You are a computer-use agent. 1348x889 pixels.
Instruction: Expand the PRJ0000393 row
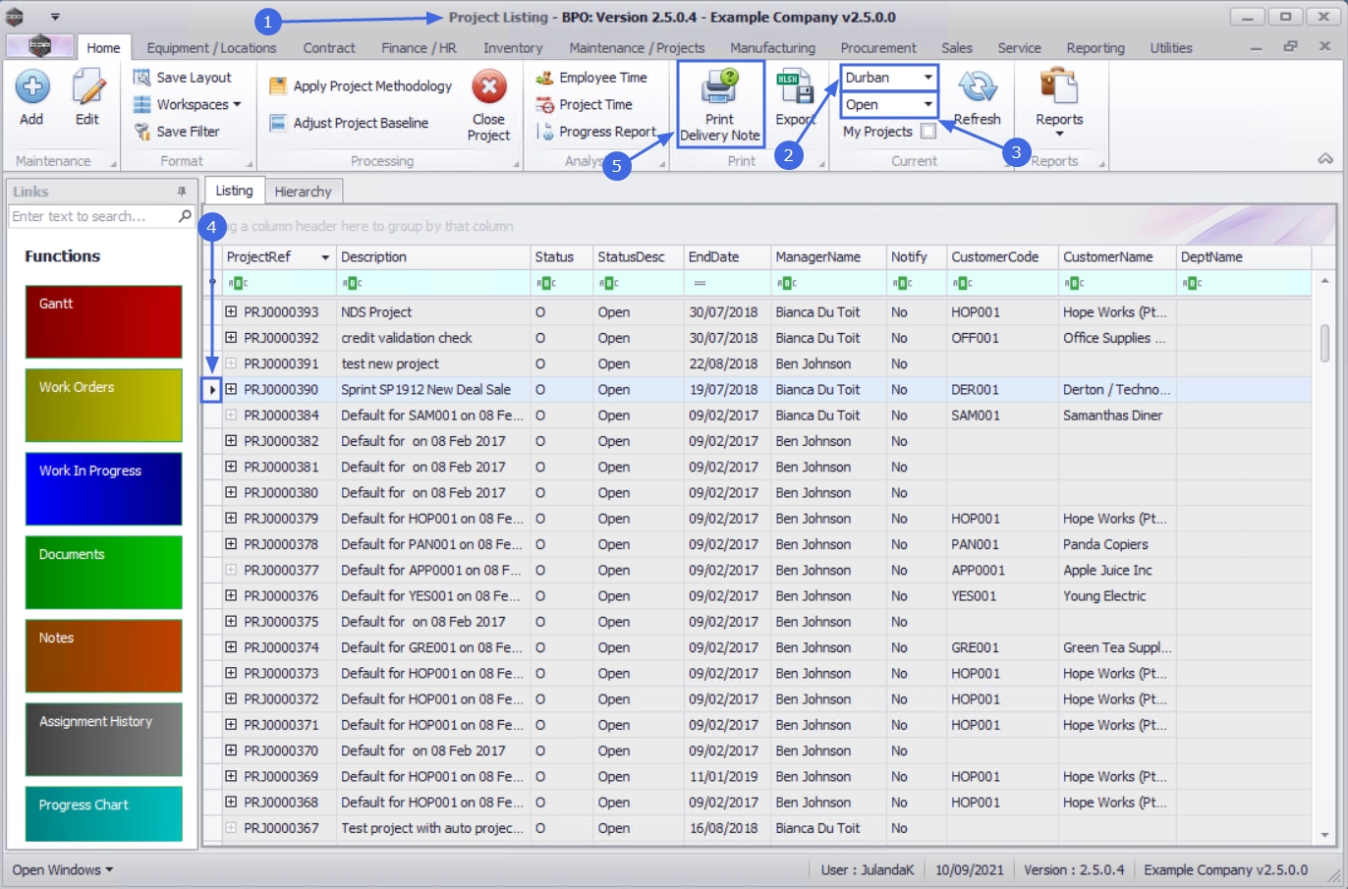pos(231,311)
